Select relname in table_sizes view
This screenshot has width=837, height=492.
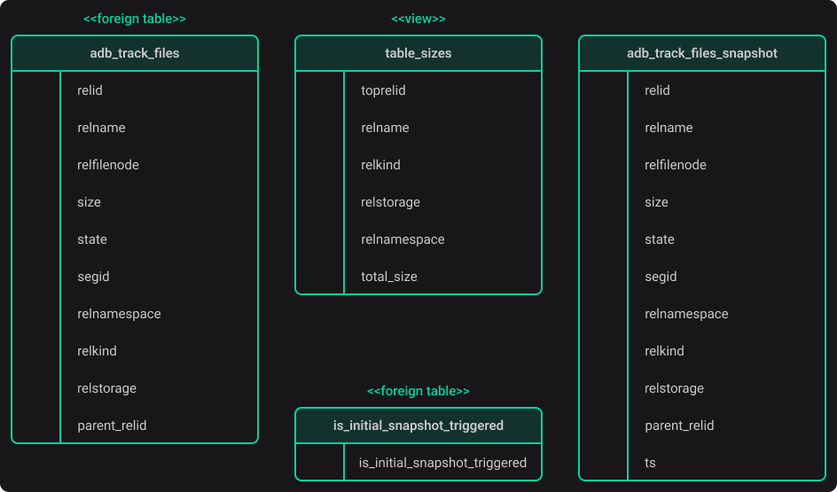[x=385, y=128]
